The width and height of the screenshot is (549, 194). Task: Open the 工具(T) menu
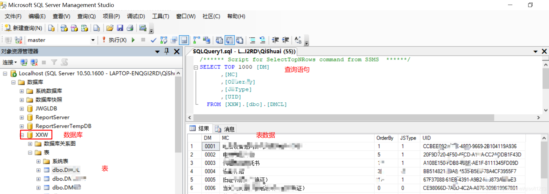coord(161,16)
